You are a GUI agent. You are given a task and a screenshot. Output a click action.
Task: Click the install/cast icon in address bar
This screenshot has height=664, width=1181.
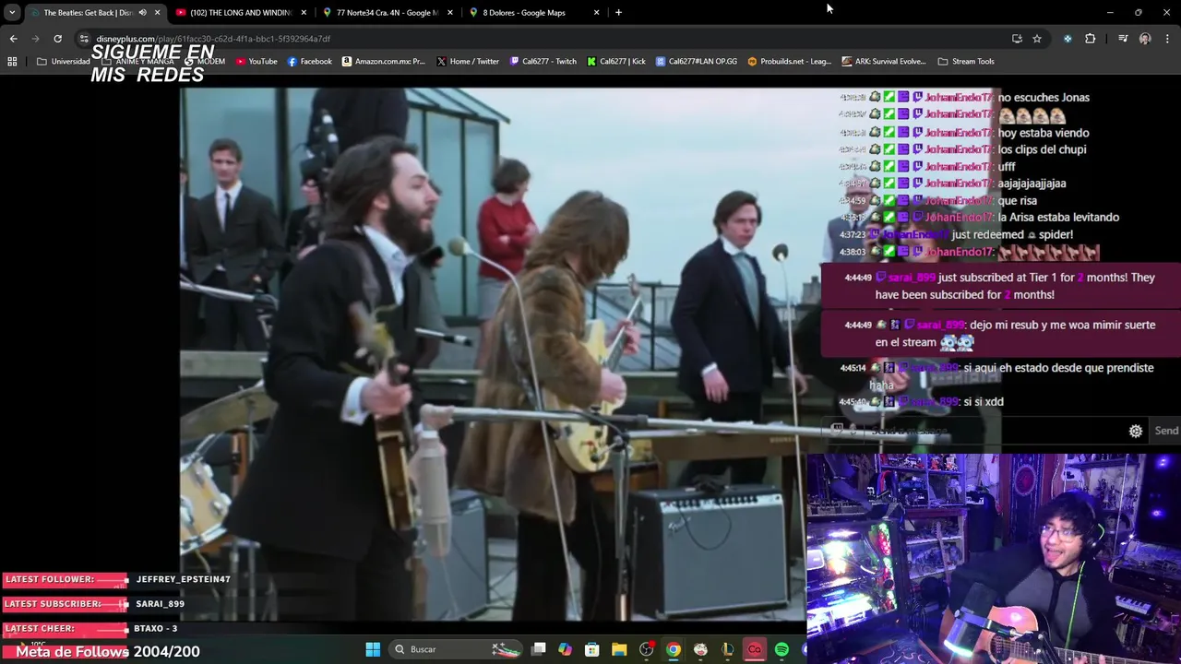click(1017, 39)
